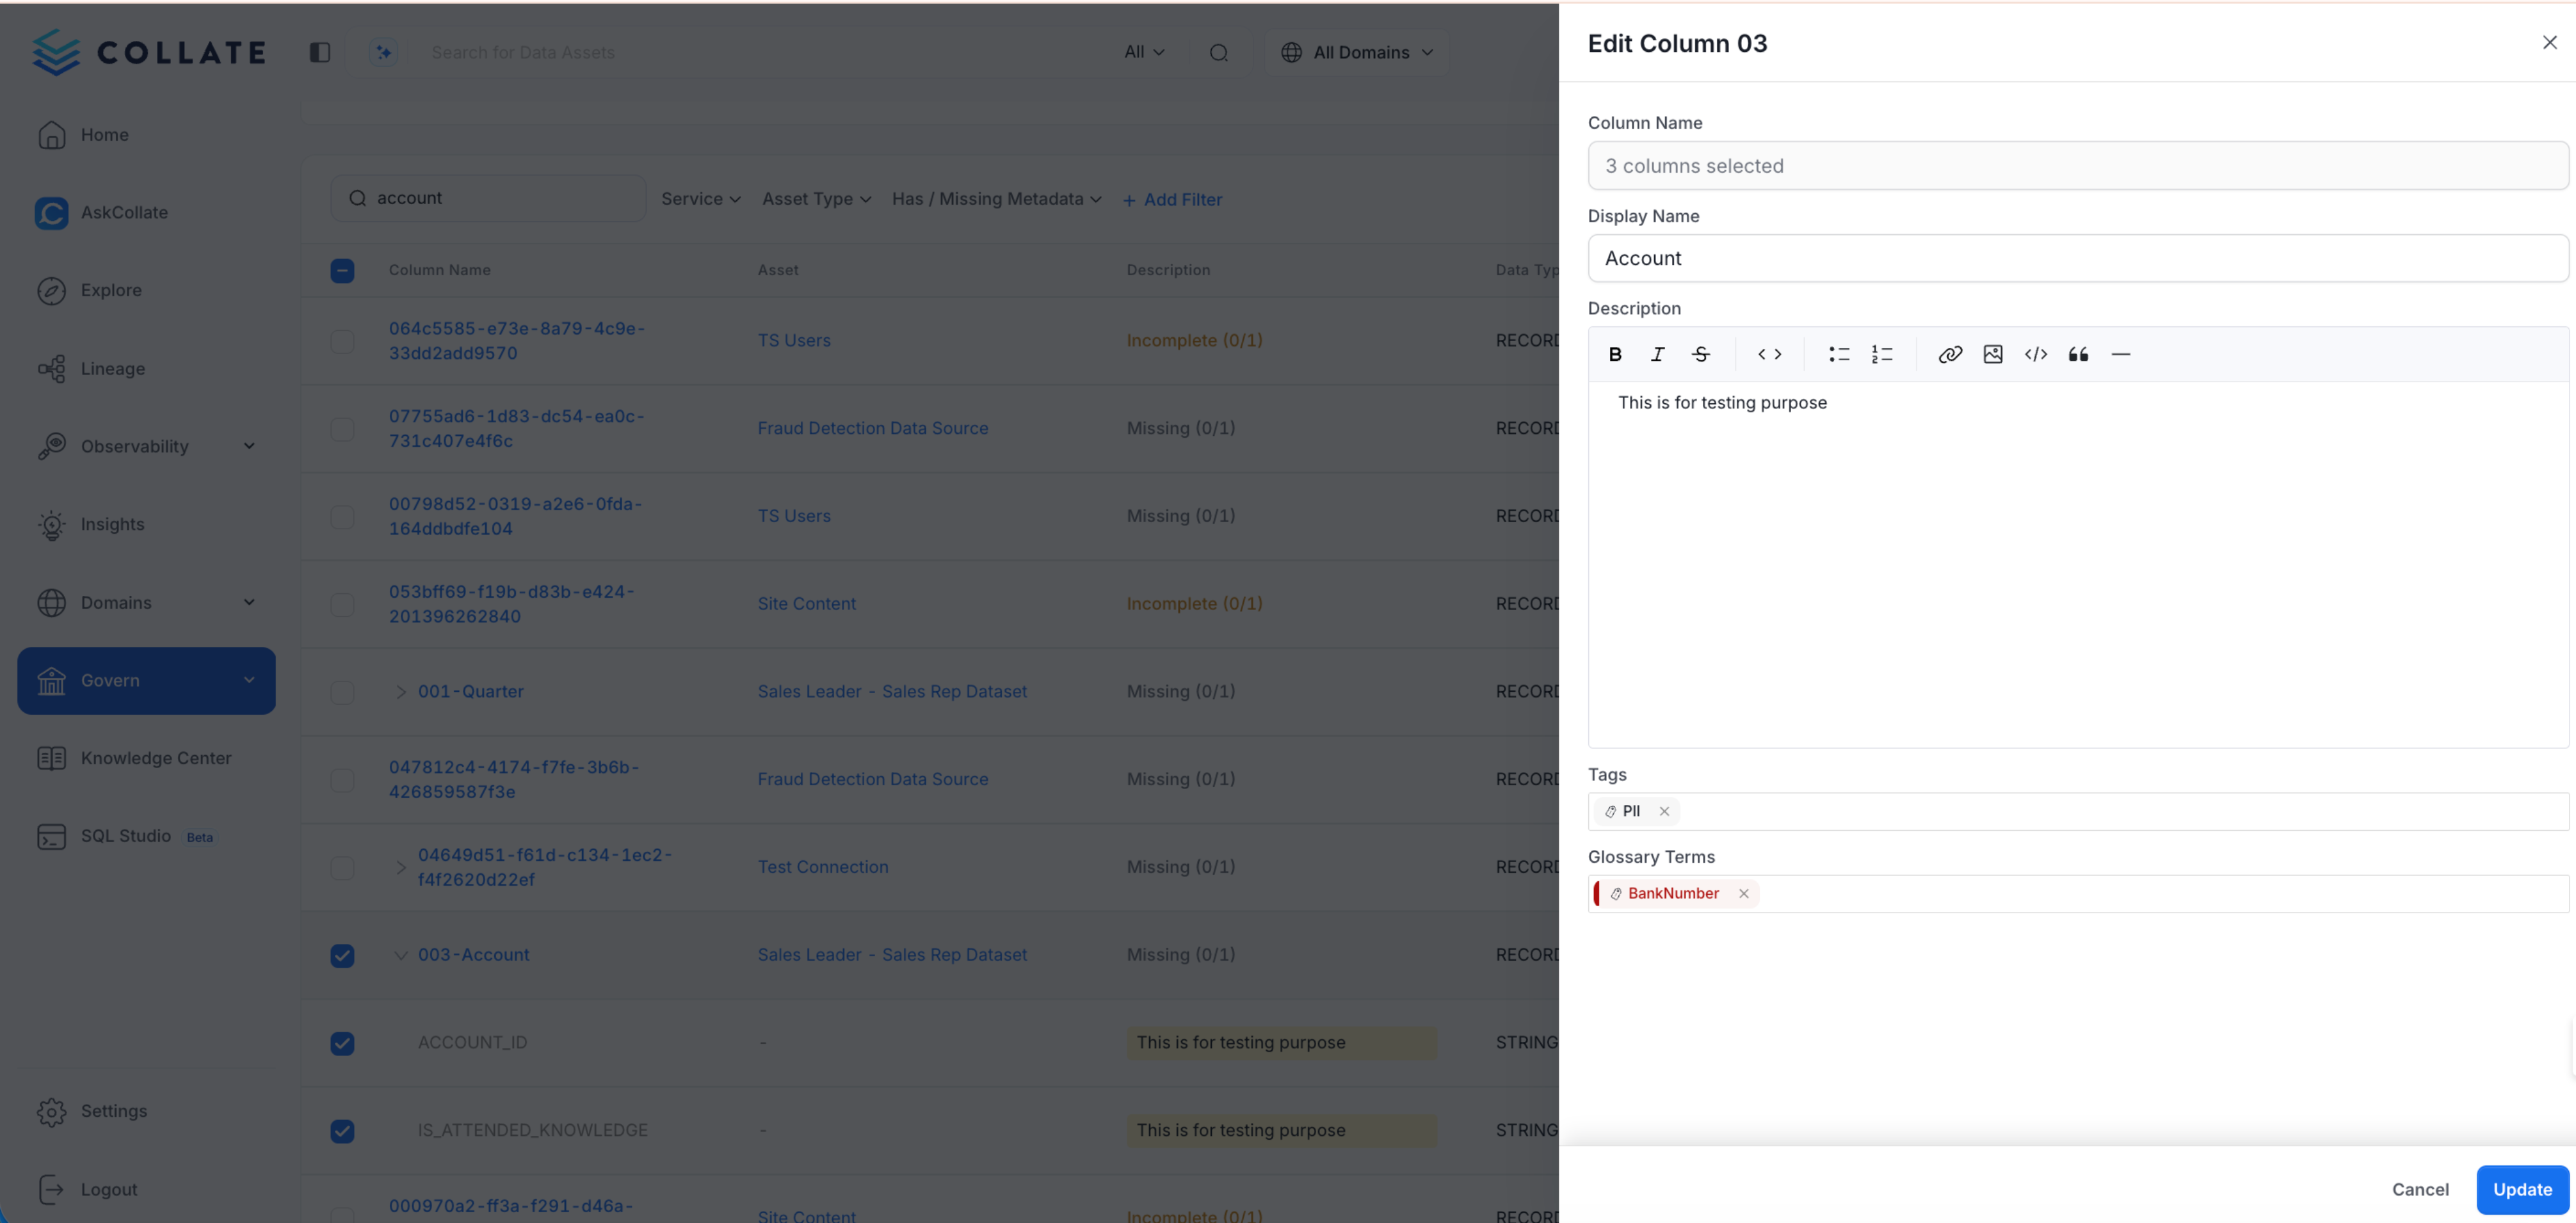Insert a blockquote in the description editor

point(2078,354)
